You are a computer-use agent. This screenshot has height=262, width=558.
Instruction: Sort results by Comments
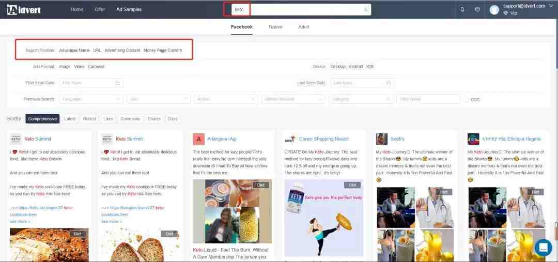tap(130, 119)
